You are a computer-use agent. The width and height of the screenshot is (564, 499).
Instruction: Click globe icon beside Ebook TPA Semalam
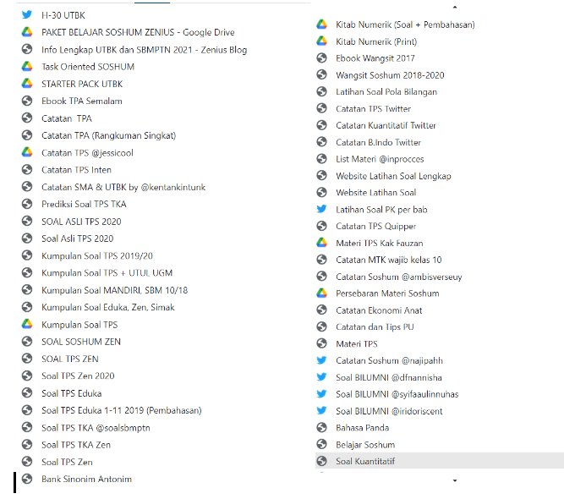(x=27, y=101)
